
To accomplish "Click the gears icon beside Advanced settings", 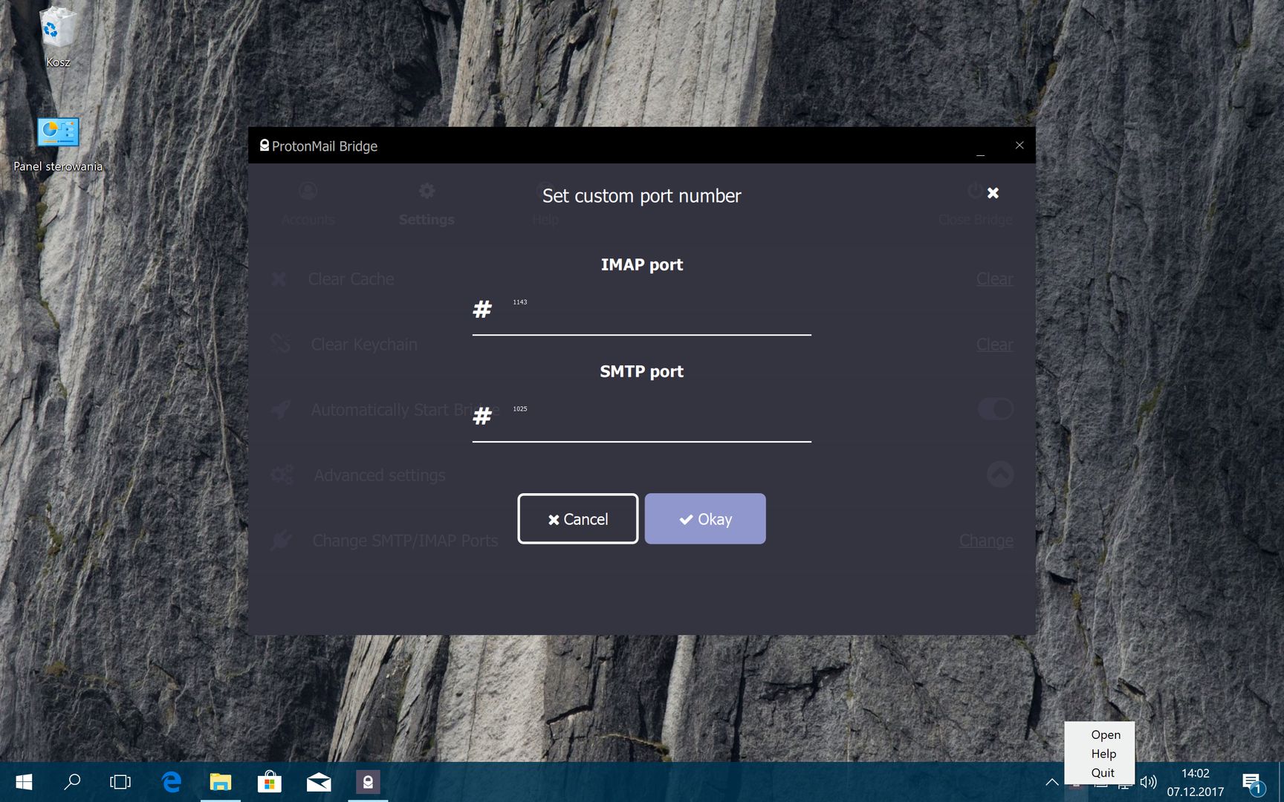I will [282, 475].
